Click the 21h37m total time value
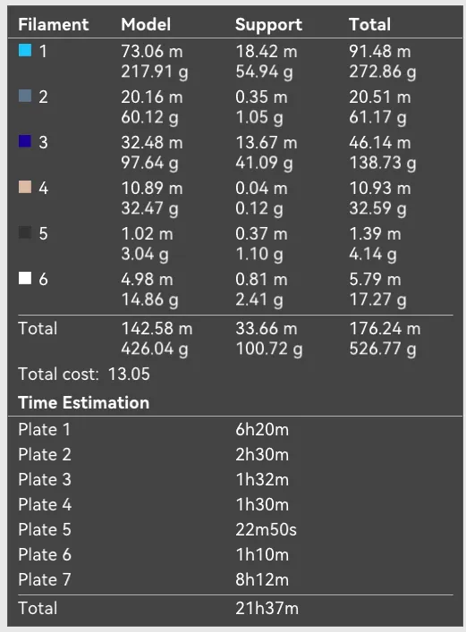The width and height of the screenshot is (466, 632). [267, 608]
